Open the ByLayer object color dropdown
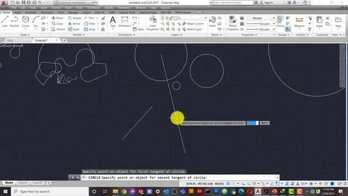Image resolution: width=348 pixels, height=196 pixels. coord(261,18)
